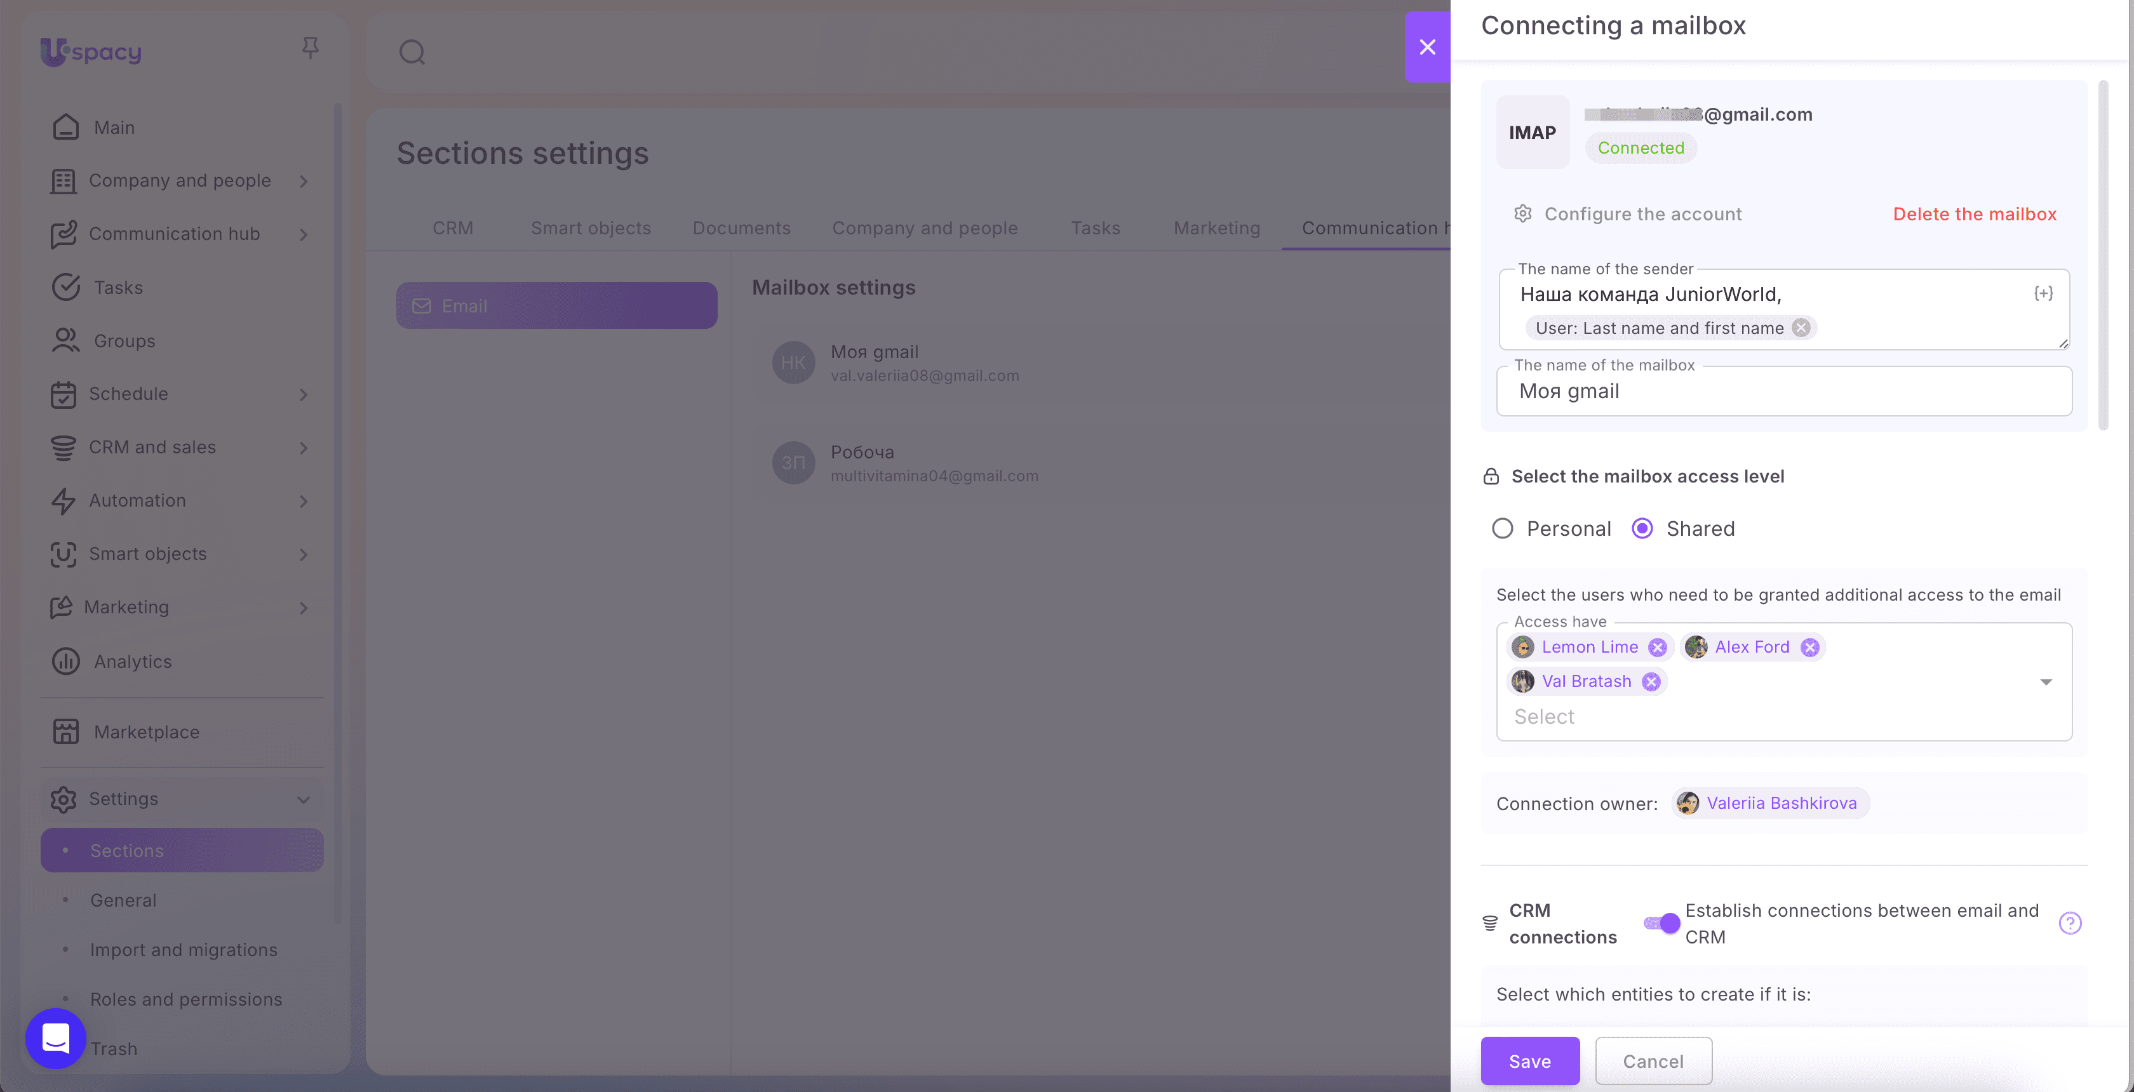Open Valeriia Bashkirova owner chip
2134x1092 pixels.
tap(1770, 803)
